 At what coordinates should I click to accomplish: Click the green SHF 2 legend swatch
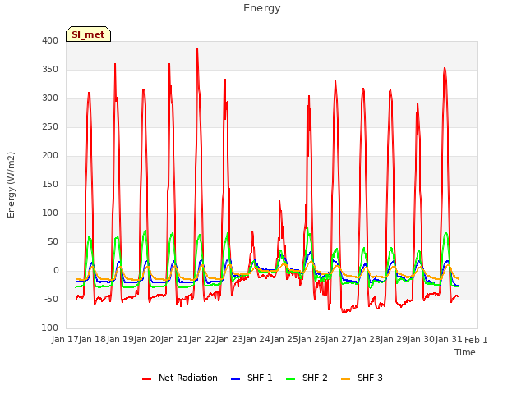pos(290,379)
